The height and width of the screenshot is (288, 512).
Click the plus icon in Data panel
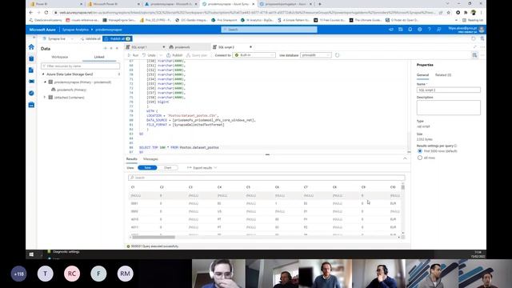(x=105, y=48)
